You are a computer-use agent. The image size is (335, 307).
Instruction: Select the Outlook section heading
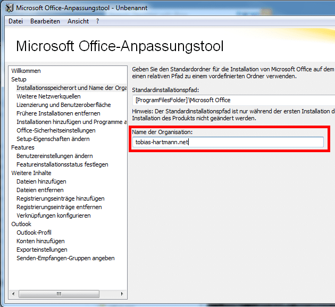coord(21,224)
